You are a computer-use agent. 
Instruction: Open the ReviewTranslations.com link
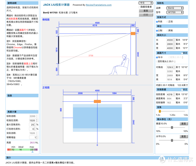point(99,5)
